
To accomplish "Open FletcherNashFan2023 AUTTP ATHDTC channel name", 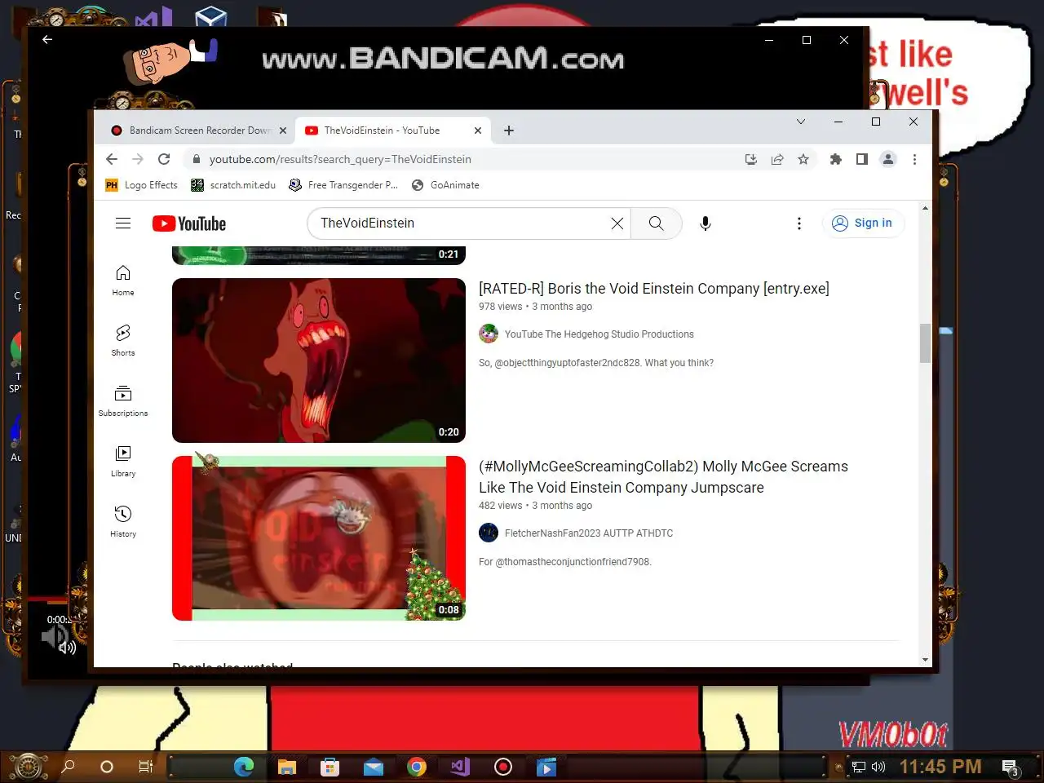I will pos(589,533).
